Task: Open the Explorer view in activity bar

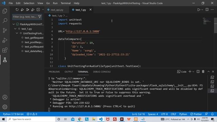Action: pyautogui.click(x=5, y=11)
